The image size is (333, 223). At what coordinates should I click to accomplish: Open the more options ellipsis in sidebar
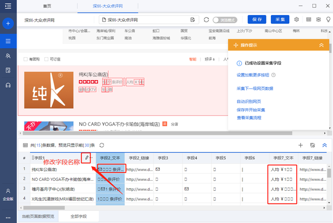(8, 217)
